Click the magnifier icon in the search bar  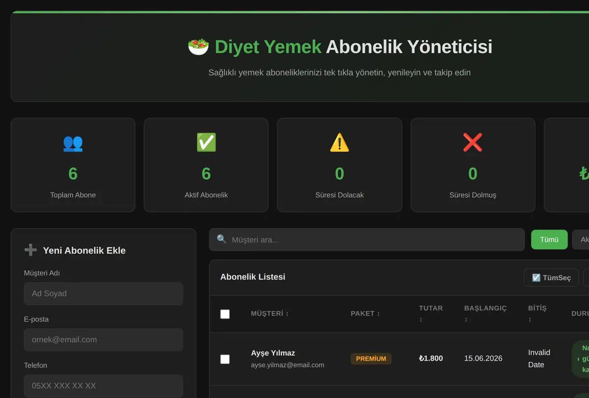(222, 239)
